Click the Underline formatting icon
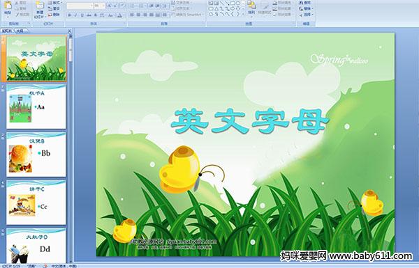 pos(82,15)
